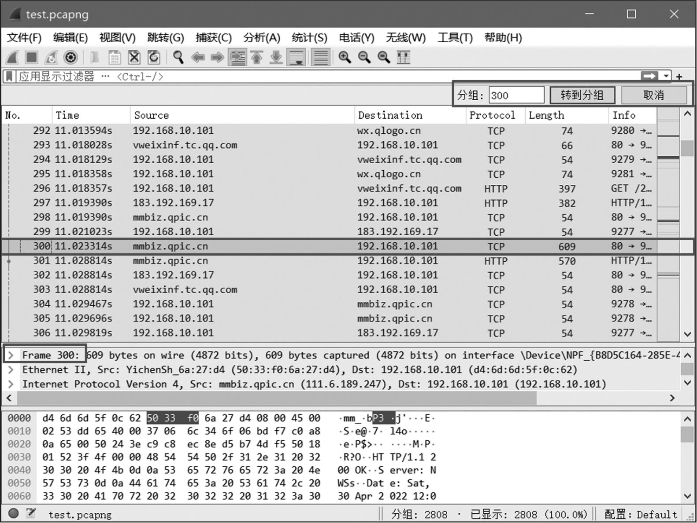Go to the previous packet using back arrow
This screenshot has height=523, width=697.
click(198, 58)
